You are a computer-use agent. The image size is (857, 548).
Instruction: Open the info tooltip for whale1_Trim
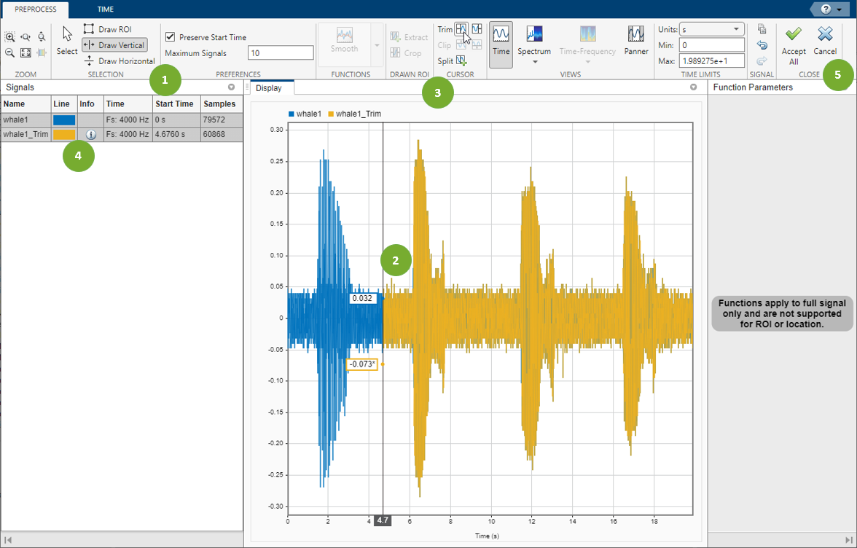[90, 134]
